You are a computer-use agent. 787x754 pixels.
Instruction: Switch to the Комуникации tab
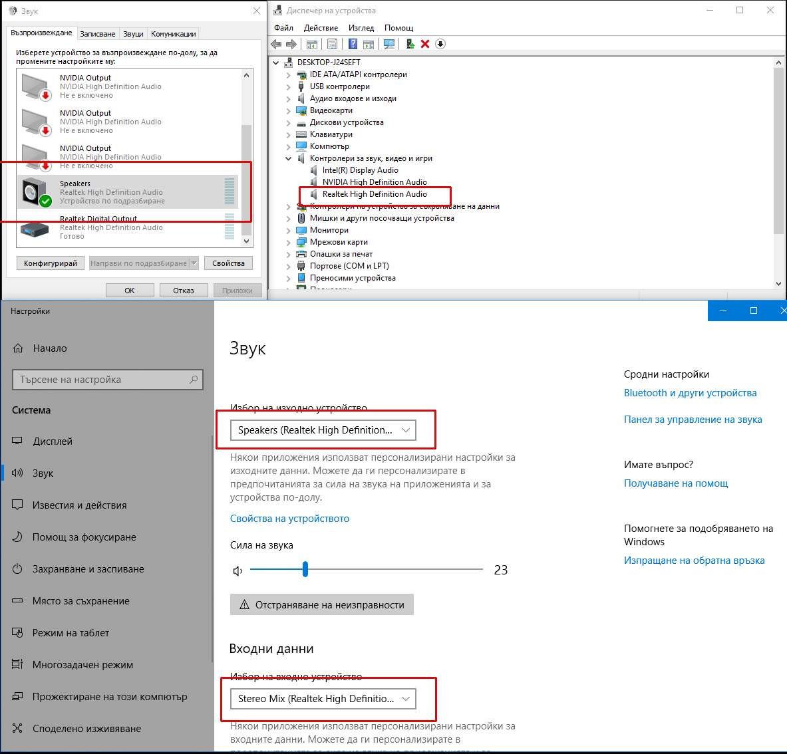(x=174, y=34)
